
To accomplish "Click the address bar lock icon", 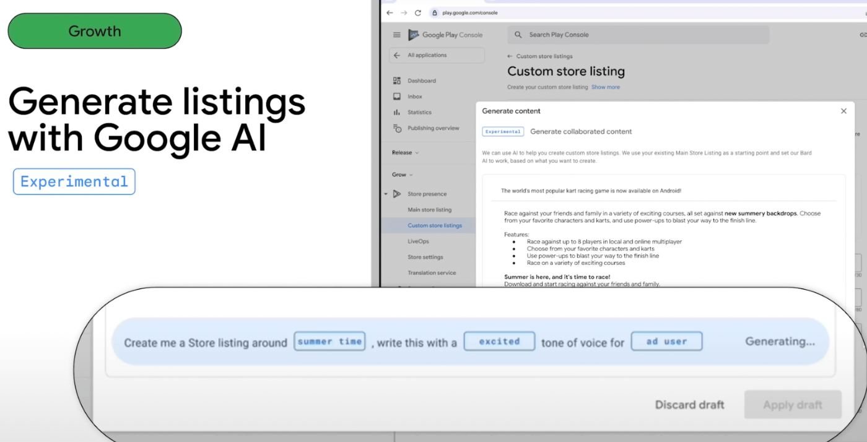I will 434,12.
